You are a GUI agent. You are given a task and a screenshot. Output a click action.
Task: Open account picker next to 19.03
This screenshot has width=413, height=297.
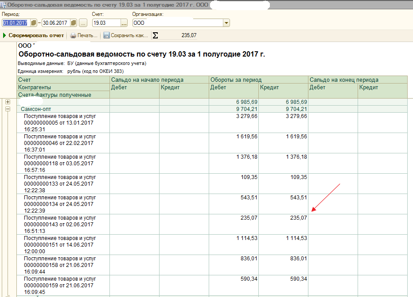coord(124,23)
